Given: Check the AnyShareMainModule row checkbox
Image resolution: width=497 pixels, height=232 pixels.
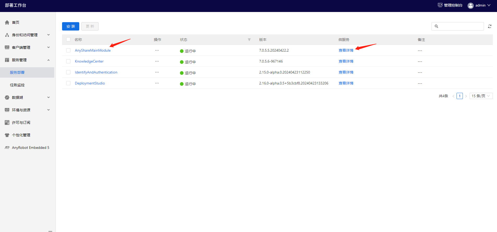Looking at the screenshot, I should click(68, 50).
